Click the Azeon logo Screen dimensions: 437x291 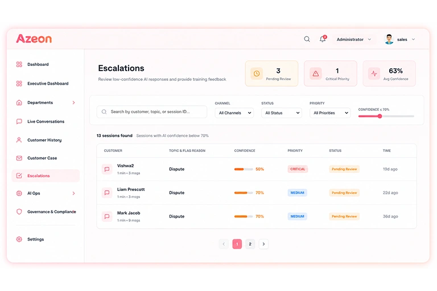(x=34, y=39)
